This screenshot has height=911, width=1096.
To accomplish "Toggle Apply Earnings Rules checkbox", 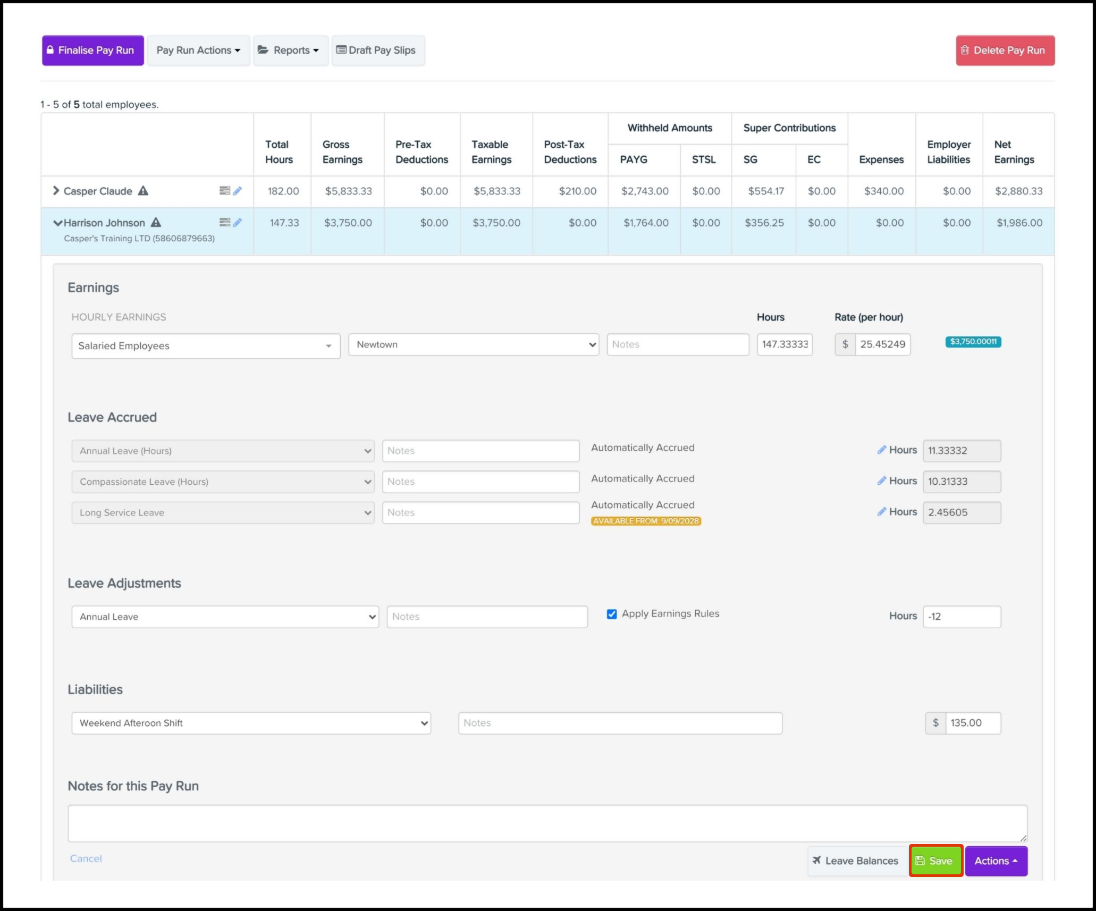I will pos(612,614).
